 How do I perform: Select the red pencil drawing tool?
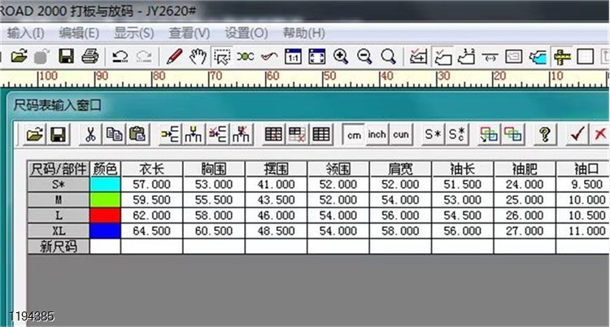[173, 56]
